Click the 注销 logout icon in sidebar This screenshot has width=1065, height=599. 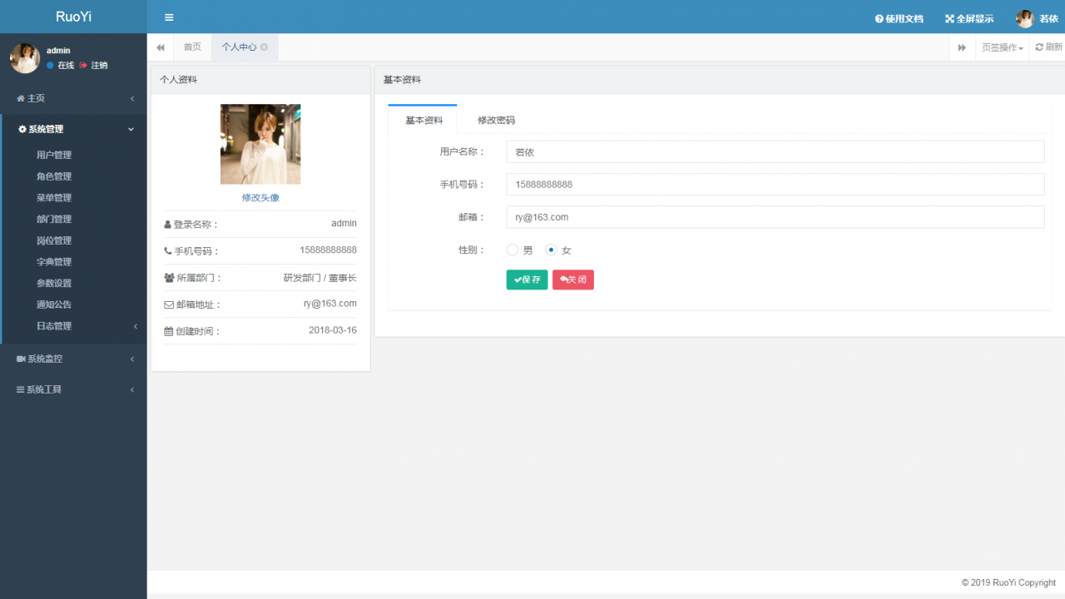[x=84, y=65]
